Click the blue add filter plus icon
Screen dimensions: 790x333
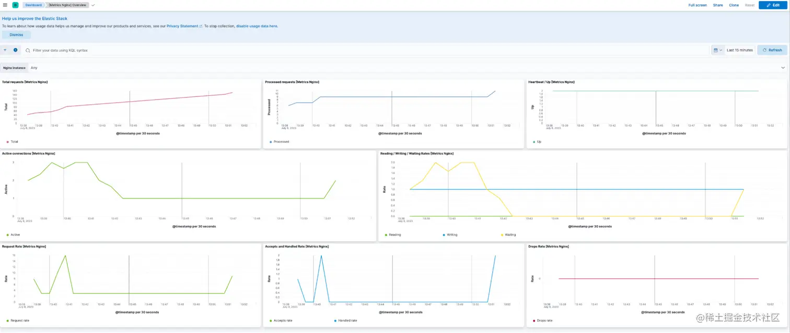click(x=15, y=50)
